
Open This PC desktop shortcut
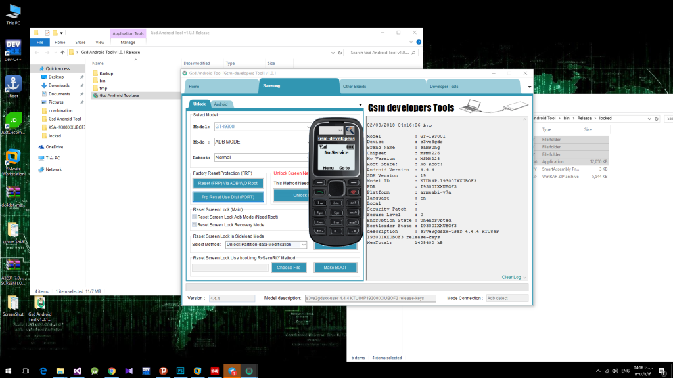point(13,14)
